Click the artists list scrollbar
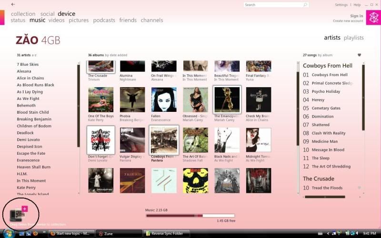Viewport: 381px width, 238px height. pyautogui.click(x=78, y=106)
